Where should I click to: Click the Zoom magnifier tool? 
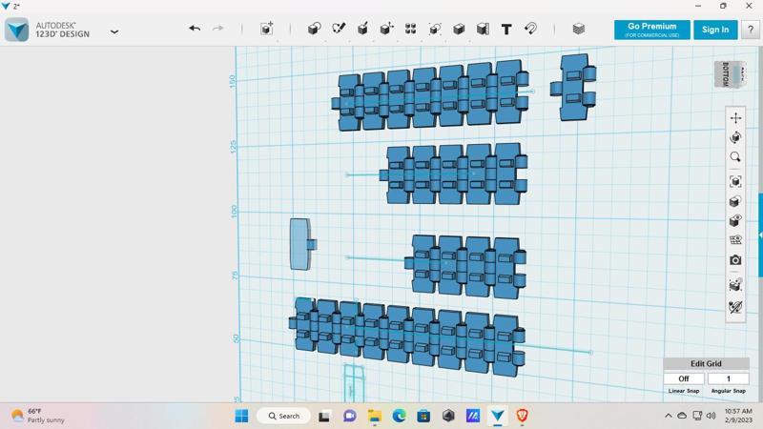click(x=735, y=157)
